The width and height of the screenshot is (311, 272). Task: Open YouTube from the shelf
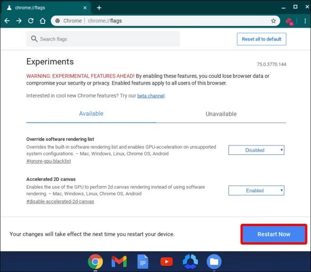(167, 262)
